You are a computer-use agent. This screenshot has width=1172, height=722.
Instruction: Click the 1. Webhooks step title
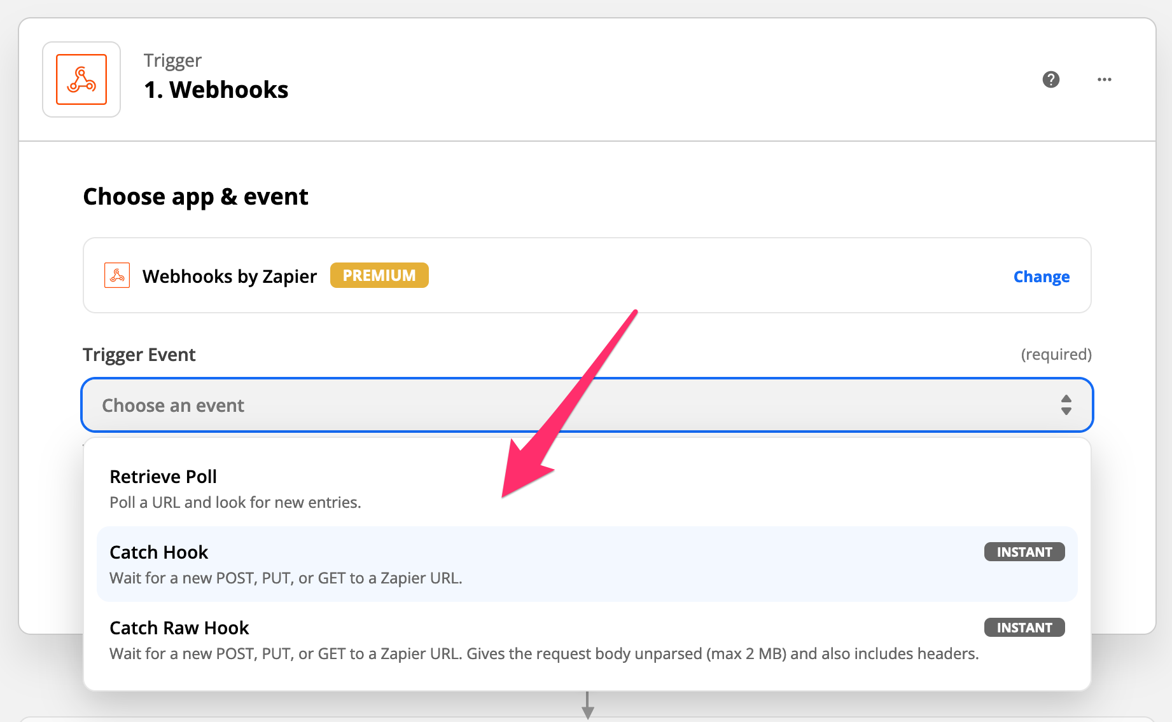click(216, 90)
